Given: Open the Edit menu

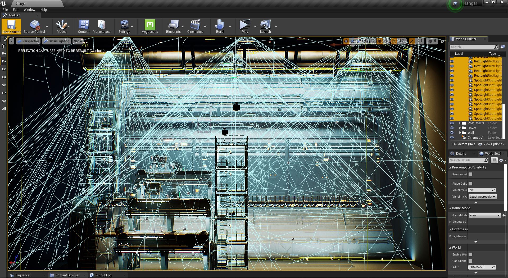Looking at the screenshot, I should tap(16, 10).
